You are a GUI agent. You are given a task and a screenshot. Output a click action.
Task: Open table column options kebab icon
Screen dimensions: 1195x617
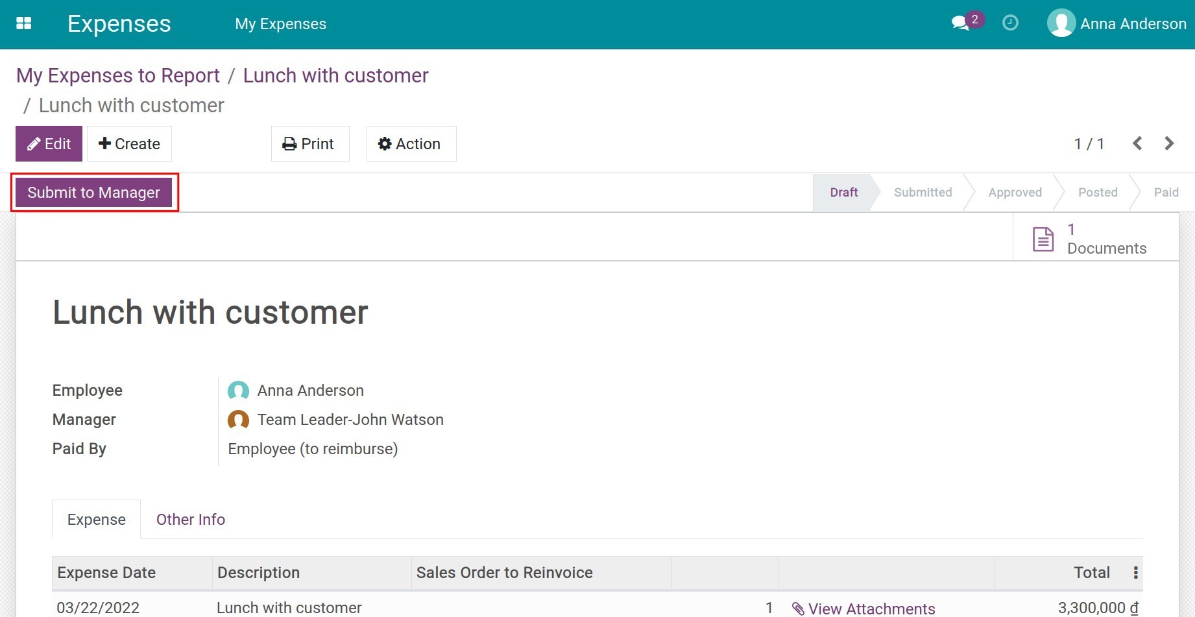point(1135,572)
